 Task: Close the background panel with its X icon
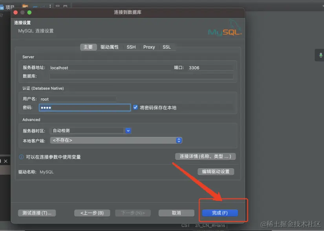point(6,161)
